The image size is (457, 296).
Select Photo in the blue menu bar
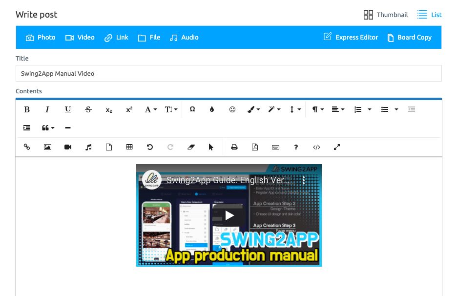pyautogui.click(x=41, y=38)
